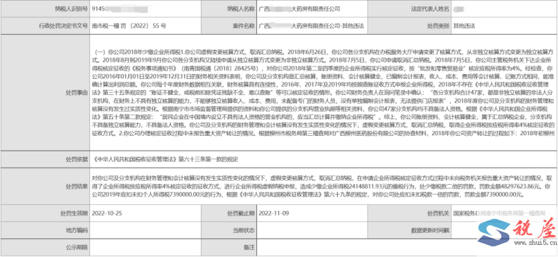558x257 pixels.
Task: Click the 处罚截止期 label cell
Action: (229, 213)
